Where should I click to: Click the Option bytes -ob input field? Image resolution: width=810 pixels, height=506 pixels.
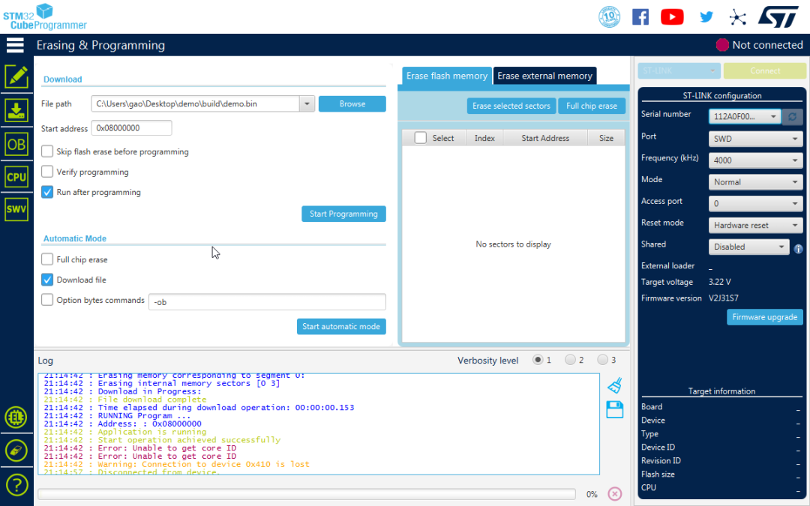tap(267, 301)
